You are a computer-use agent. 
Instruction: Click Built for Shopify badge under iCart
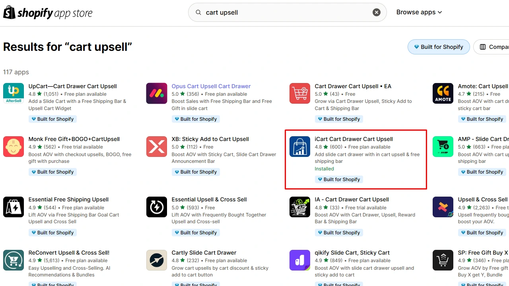tap(338, 180)
